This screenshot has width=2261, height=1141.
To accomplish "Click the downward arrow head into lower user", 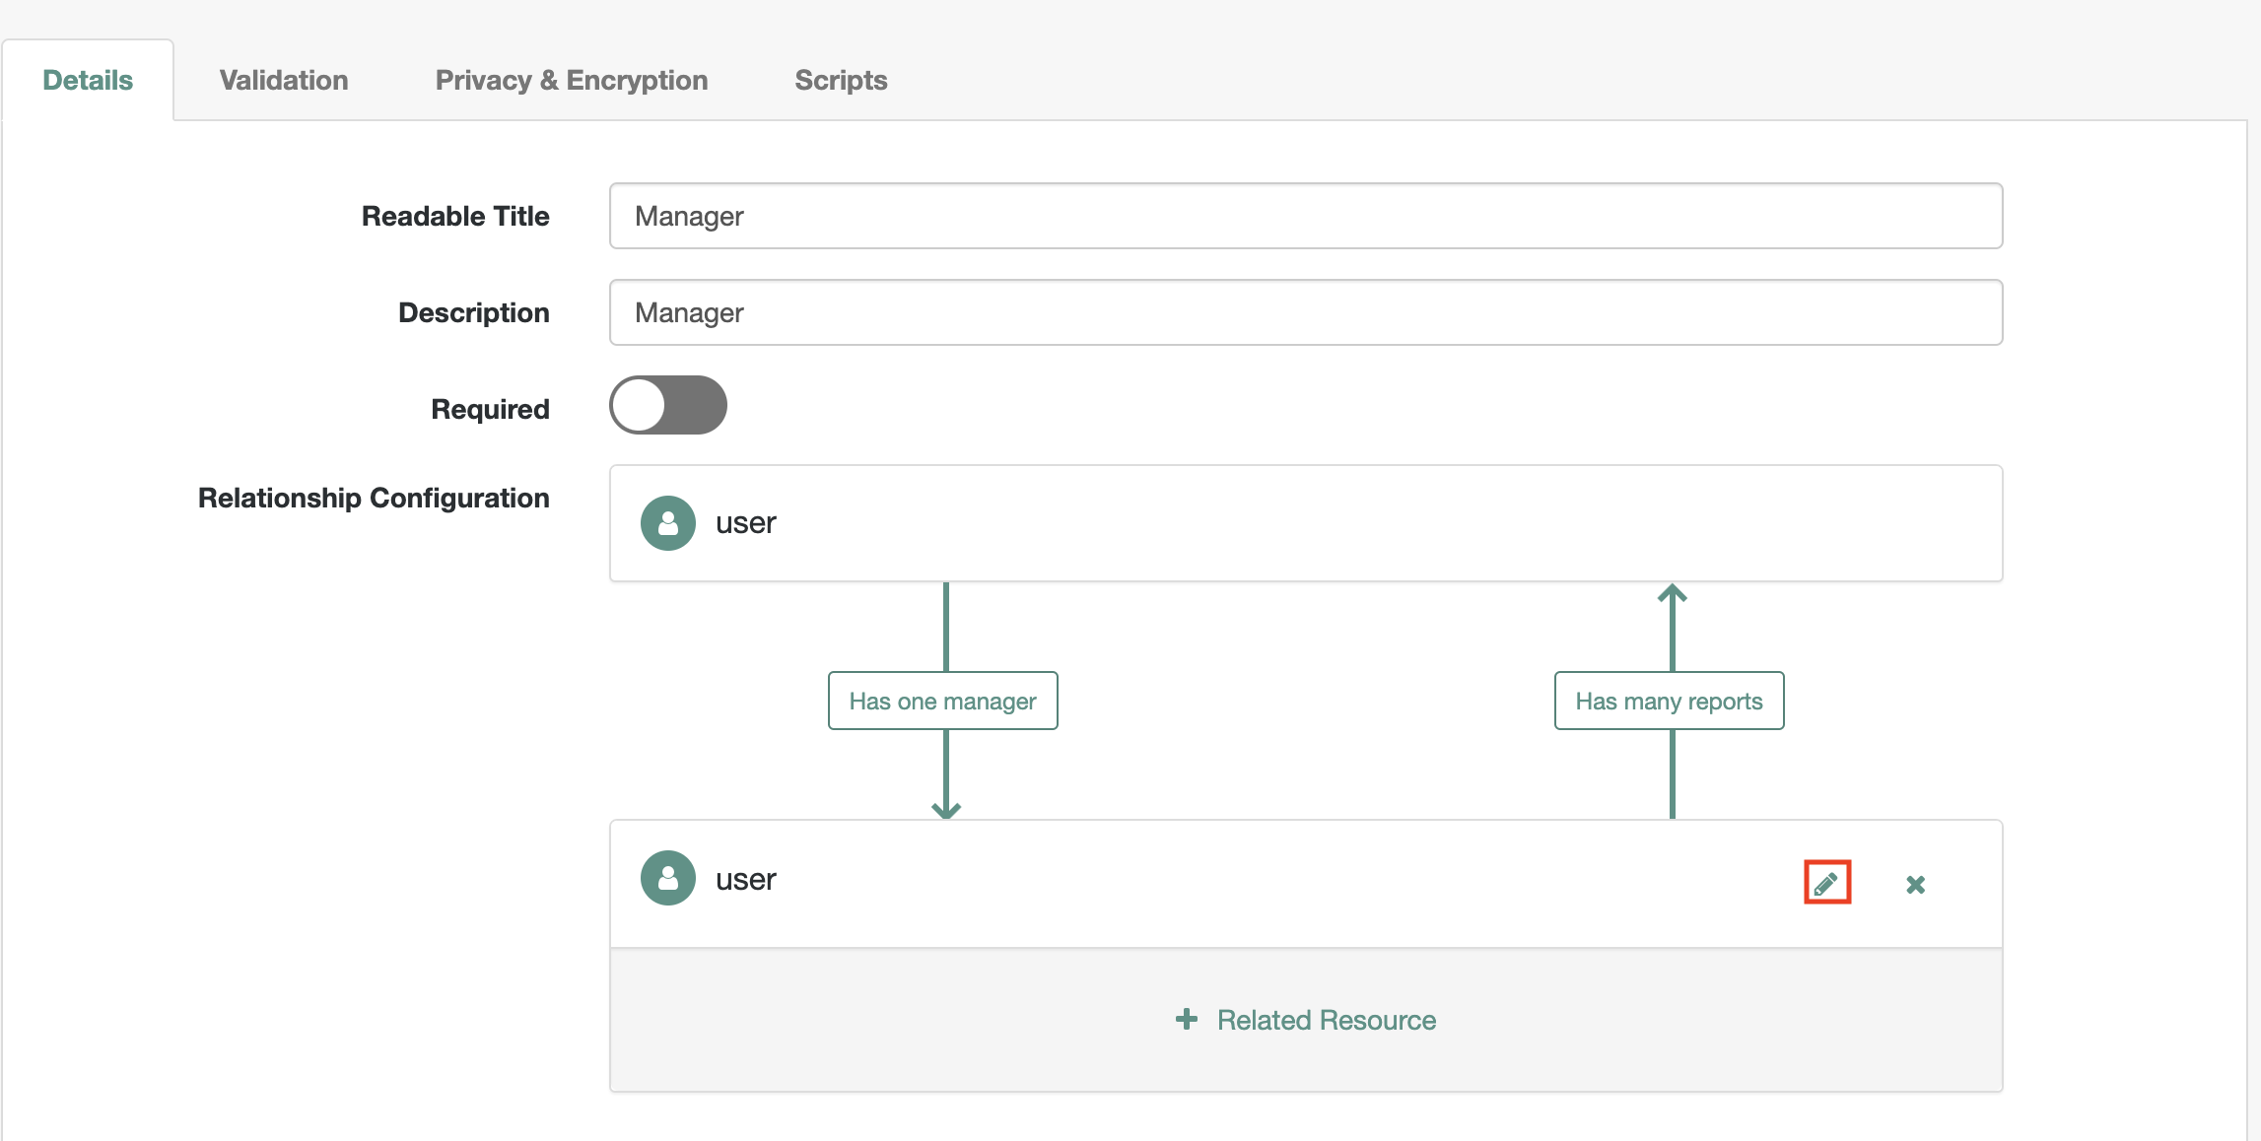I will pos(946,809).
